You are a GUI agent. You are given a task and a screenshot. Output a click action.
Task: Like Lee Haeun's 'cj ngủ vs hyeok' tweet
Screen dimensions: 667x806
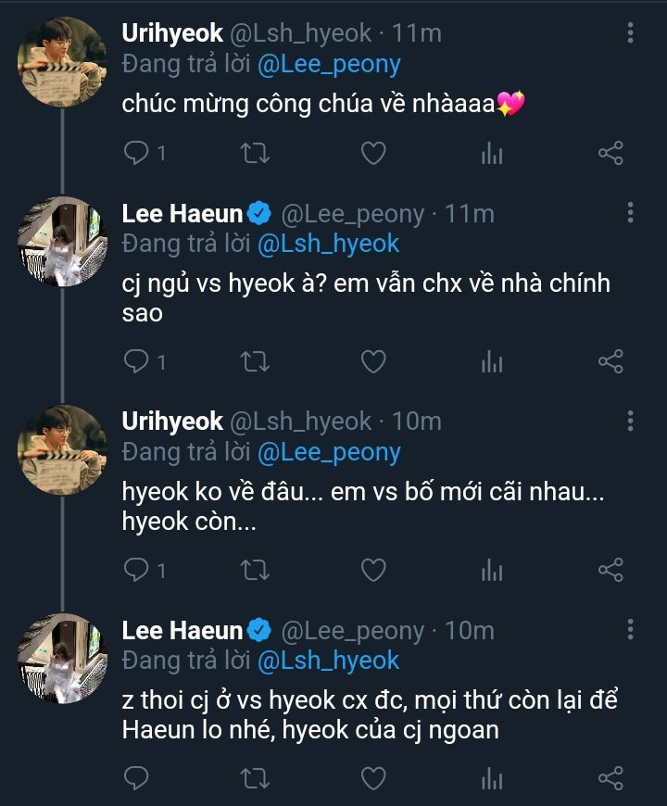[x=372, y=361]
